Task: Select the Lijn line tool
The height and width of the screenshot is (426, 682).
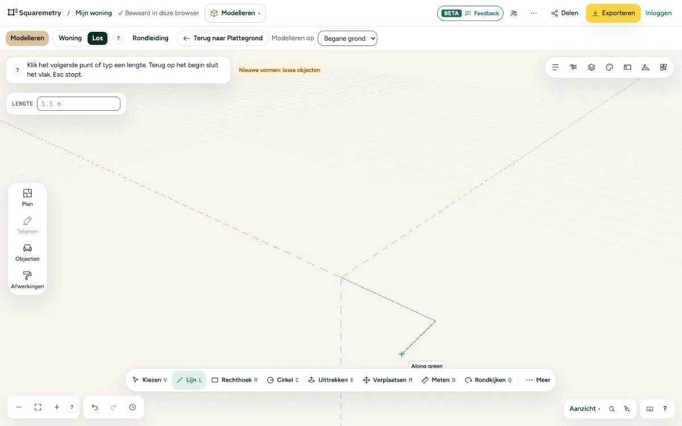Action: tap(189, 380)
